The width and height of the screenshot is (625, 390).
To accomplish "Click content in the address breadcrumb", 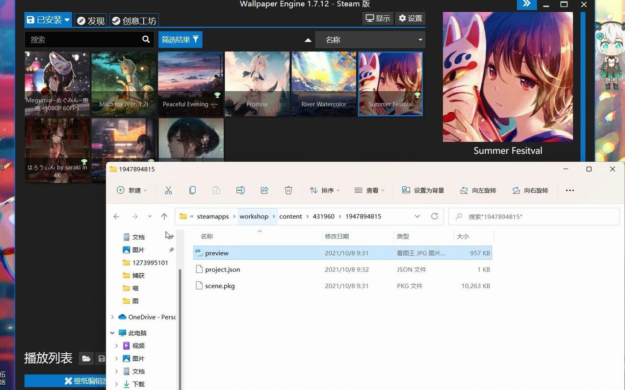I will click(290, 216).
